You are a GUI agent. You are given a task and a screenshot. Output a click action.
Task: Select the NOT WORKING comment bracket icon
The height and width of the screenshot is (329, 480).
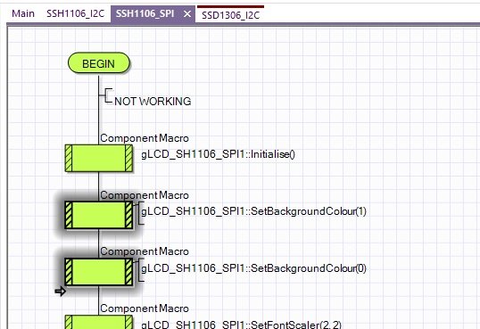coord(107,95)
